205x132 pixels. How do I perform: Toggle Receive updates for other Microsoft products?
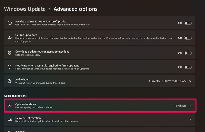[188, 23]
